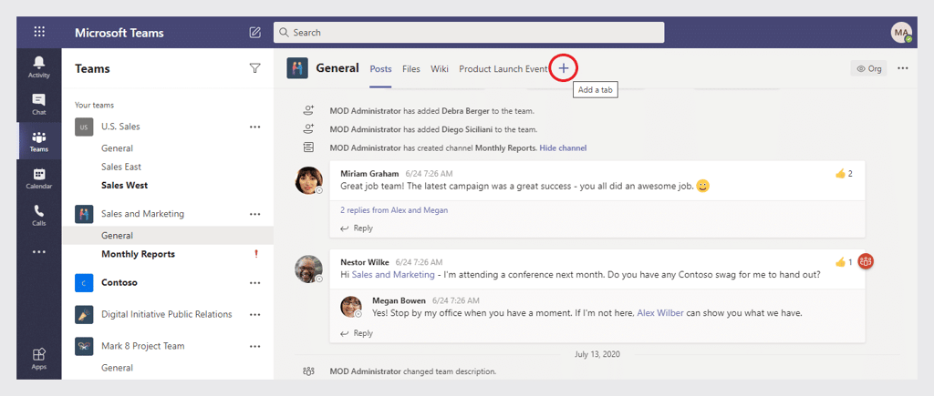The width and height of the screenshot is (934, 396).
Task: Open channel more options ellipsis beside Org
Action: pyautogui.click(x=903, y=68)
